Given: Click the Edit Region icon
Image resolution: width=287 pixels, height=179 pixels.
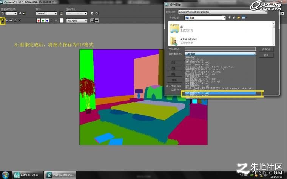Looking at the screenshot, I should click(20, 13).
